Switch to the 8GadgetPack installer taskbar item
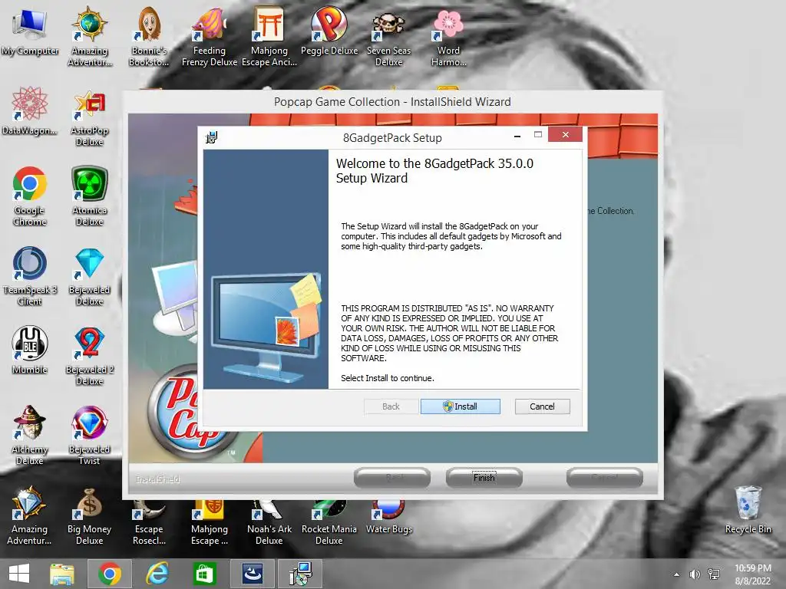The image size is (786, 589). click(300, 574)
